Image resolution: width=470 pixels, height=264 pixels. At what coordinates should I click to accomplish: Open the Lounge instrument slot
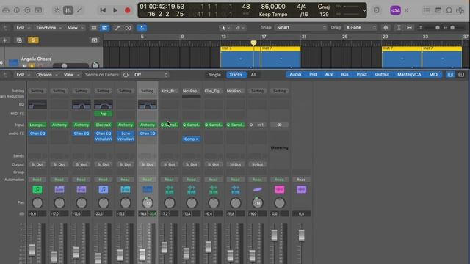(x=37, y=125)
